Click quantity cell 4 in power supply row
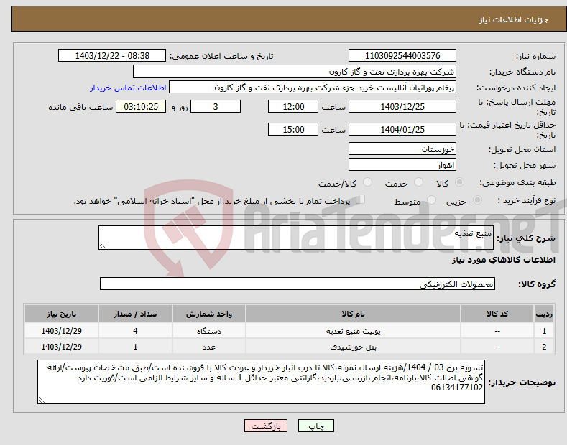Viewport: 567px width, 445px height. pos(135,331)
